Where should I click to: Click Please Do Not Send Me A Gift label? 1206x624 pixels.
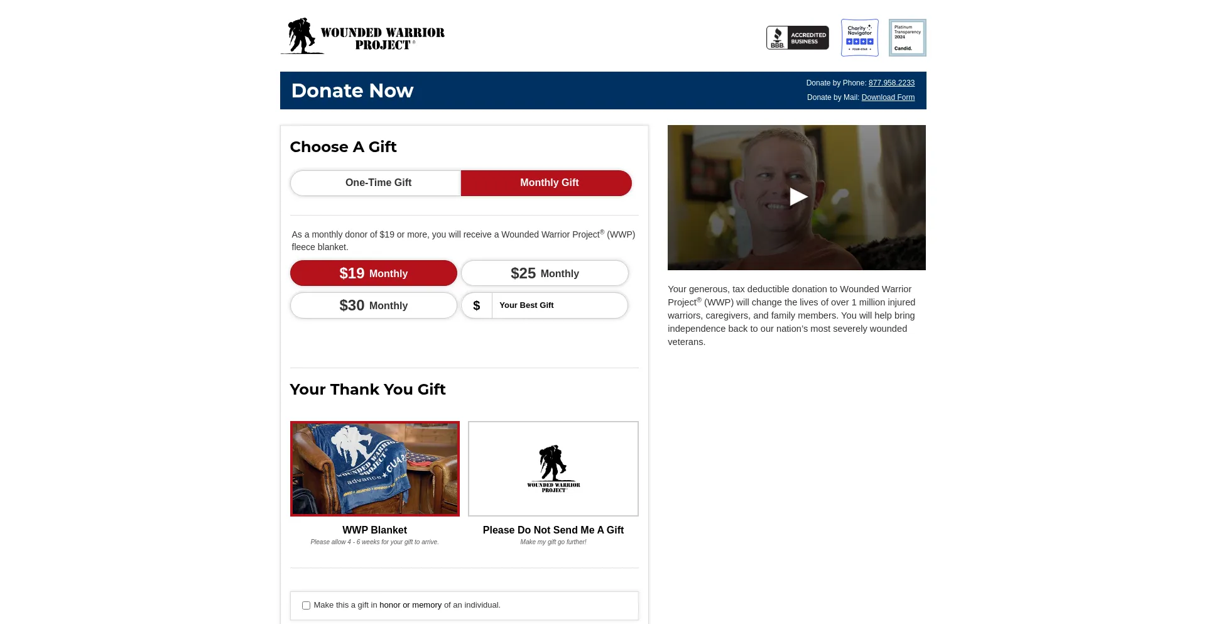[x=553, y=530]
